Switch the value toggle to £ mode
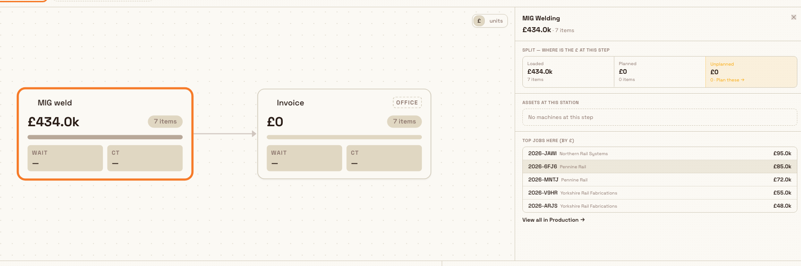This screenshot has width=801, height=266. click(479, 21)
